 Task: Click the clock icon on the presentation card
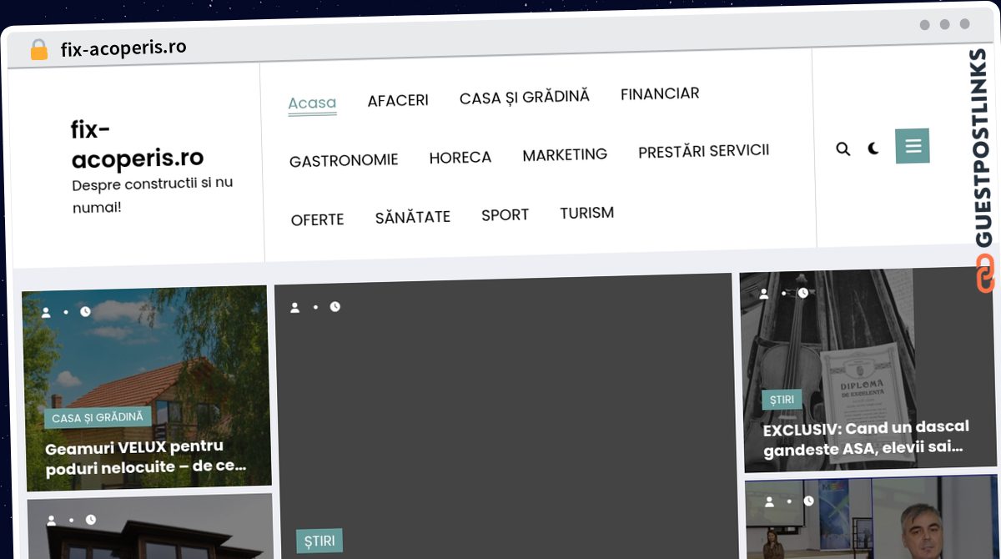(808, 501)
